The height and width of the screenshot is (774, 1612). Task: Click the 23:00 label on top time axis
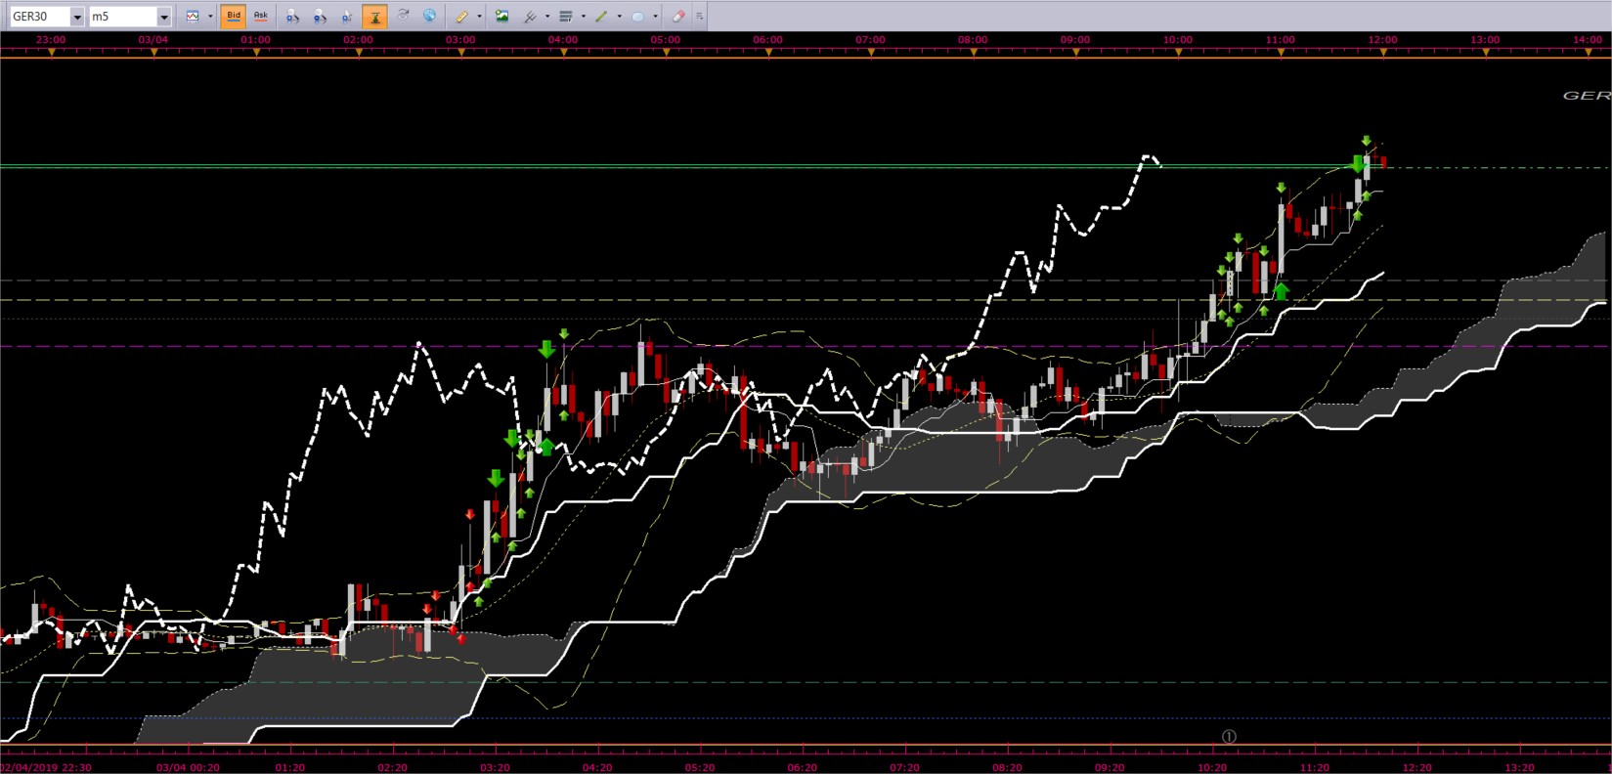click(51, 40)
